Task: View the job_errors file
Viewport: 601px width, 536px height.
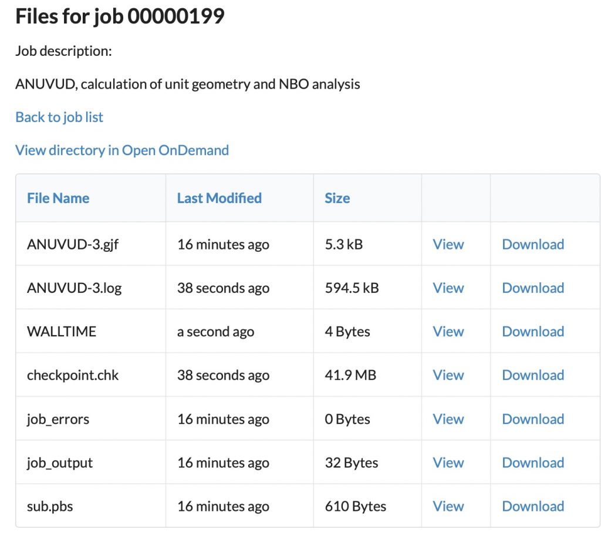Action: click(448, 419)
